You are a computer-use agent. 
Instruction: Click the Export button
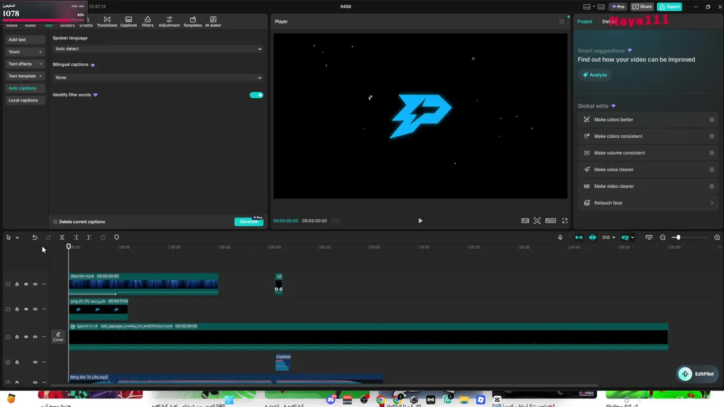(x=669, y=7)
